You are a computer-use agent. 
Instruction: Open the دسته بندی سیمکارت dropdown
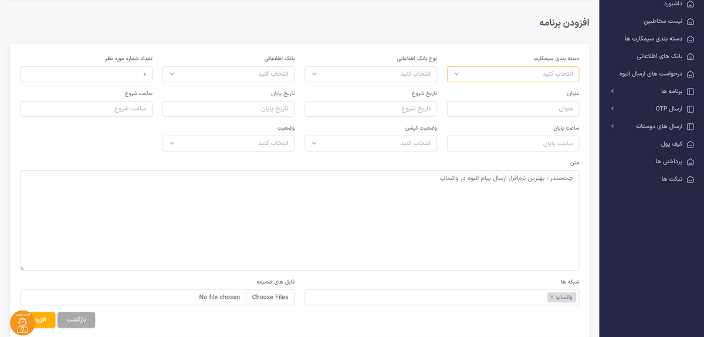(x=513, y=74)
